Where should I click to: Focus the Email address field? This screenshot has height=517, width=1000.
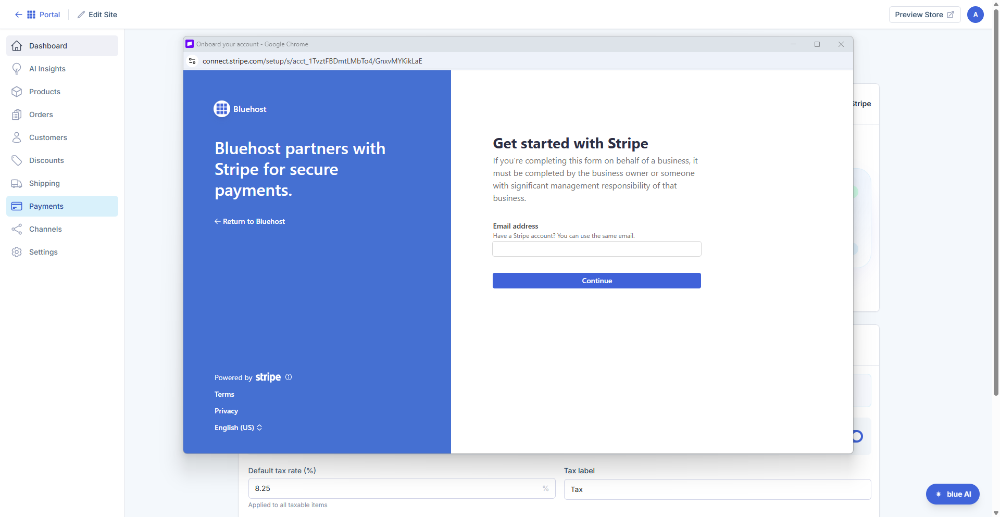[x=597, y=249]
